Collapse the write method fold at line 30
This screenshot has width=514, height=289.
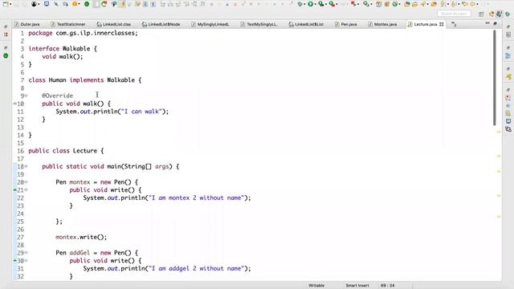(x=26, y=260)
